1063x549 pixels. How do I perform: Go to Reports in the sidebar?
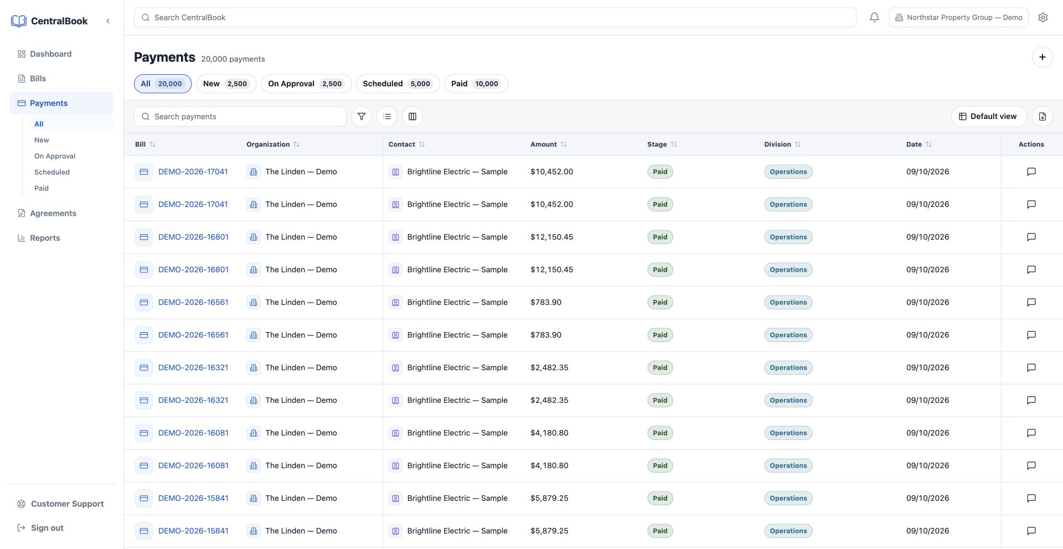pos(45,238)
